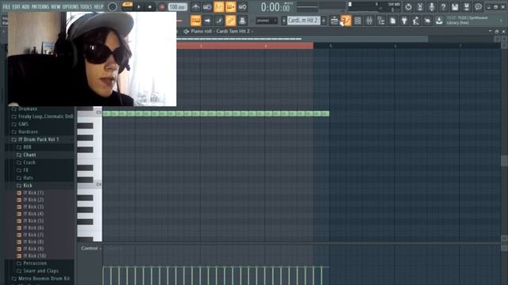
Task: Toggle the metronome
Action: [x=195, y=7]
